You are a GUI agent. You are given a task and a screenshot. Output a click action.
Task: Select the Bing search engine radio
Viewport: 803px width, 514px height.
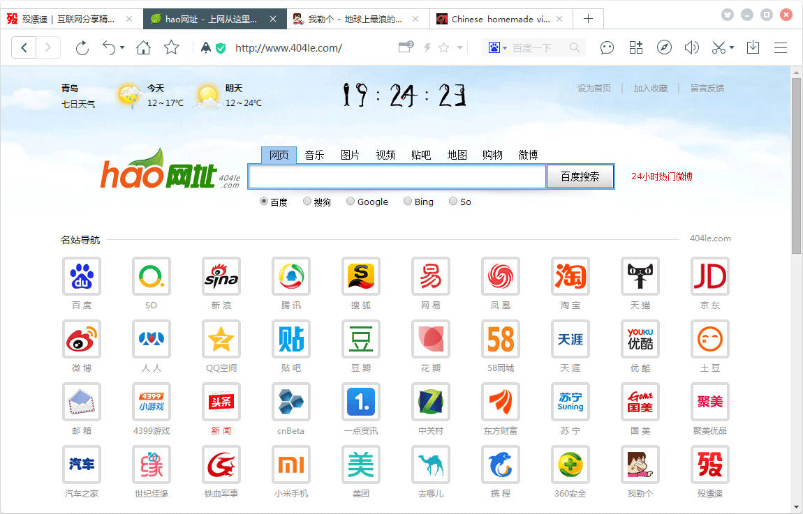(x=408, y=201)
